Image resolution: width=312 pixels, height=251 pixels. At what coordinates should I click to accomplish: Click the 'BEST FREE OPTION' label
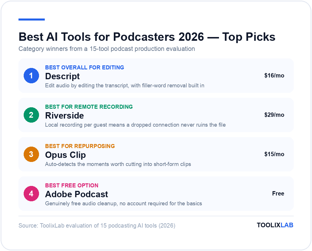[72, 185]
